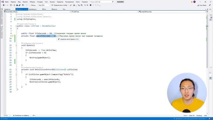This screenshot has height=120, width=213.
Task: Open the Assembly-CSharp project dropdown
Action: 37,12
